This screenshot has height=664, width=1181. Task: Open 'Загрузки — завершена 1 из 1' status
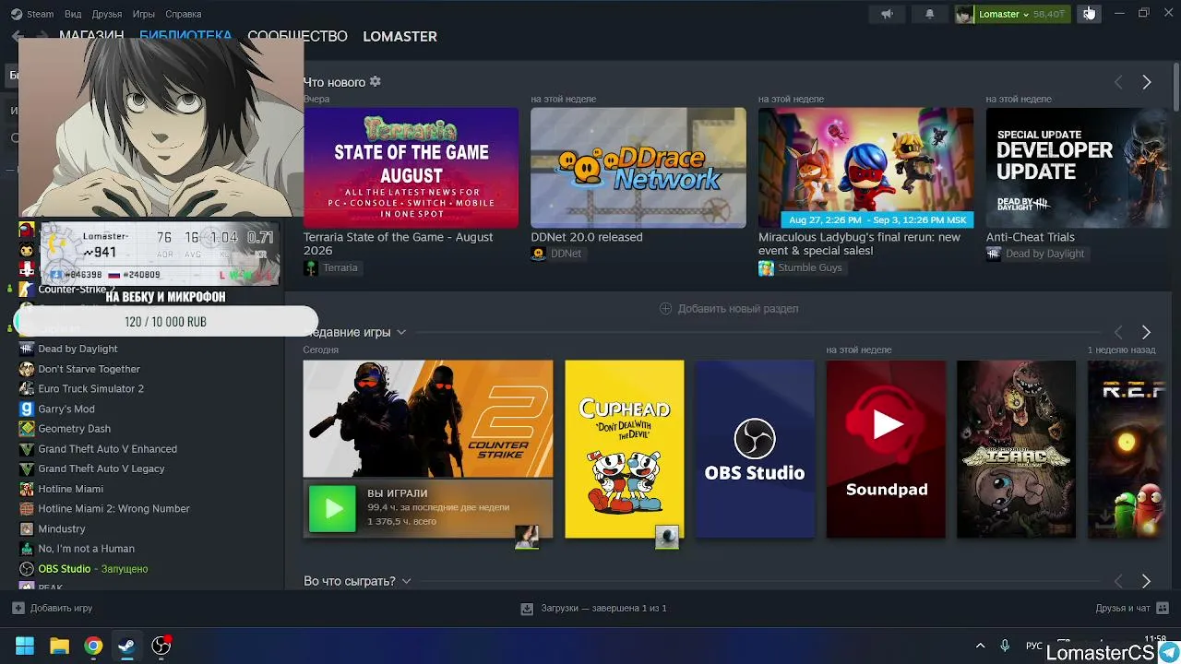click(x=603, y=609)
